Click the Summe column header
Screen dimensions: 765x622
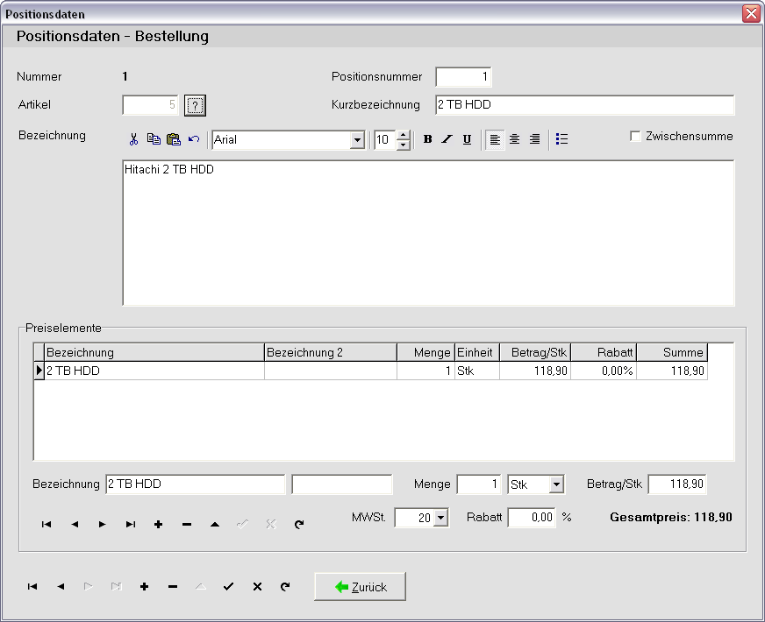click(672, 353)
